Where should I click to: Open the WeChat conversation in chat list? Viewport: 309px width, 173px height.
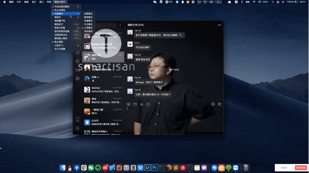(103, 90)
